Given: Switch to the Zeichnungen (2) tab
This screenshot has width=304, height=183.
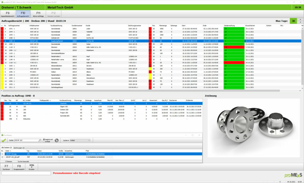Looking at the screenshot, I should [x=19, y=147].
